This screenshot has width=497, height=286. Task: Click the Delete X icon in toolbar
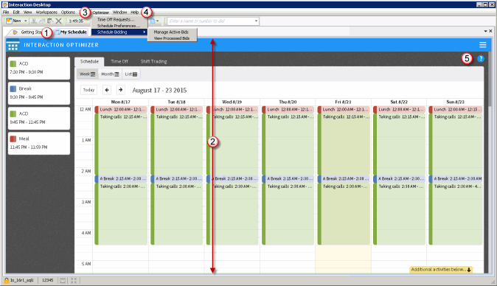pyautogui.click(x=59, y=21)
